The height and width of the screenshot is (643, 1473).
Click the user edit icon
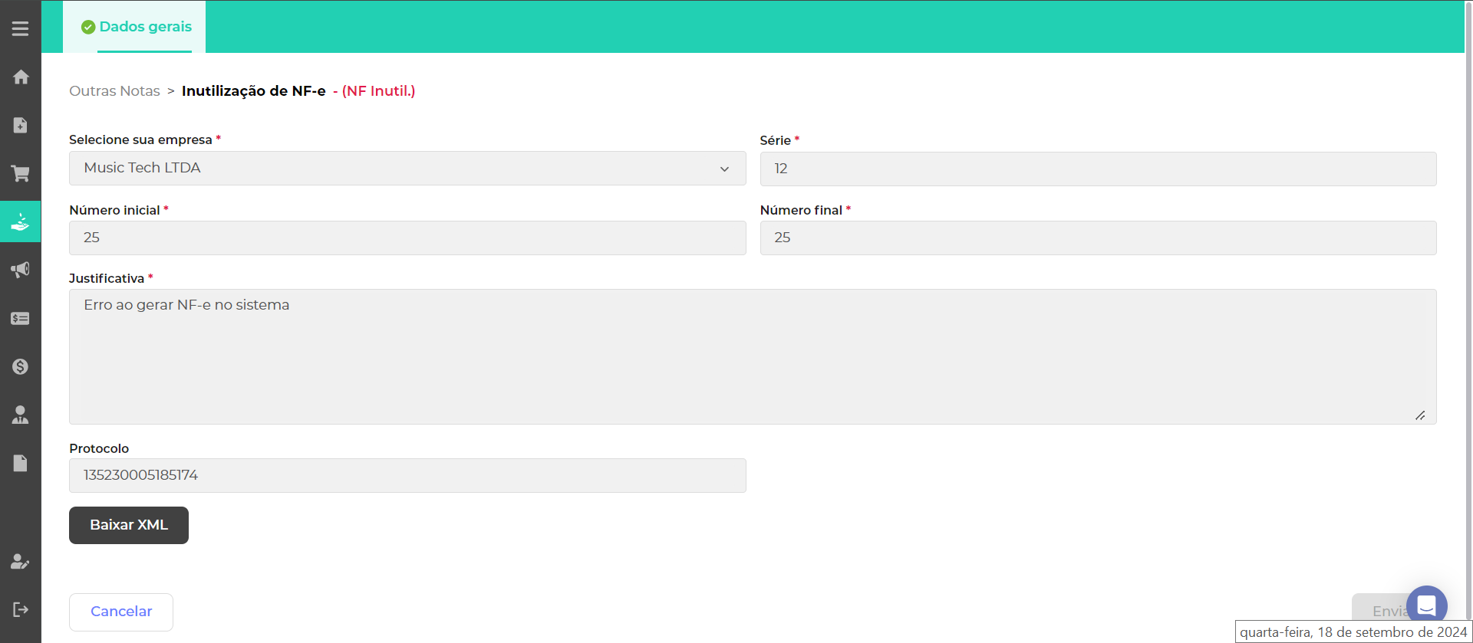pyautogui.click(x=21, y=561)
